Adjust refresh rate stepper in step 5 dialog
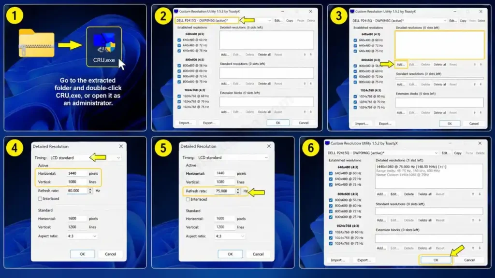The image size is (495, 278). 238,191
